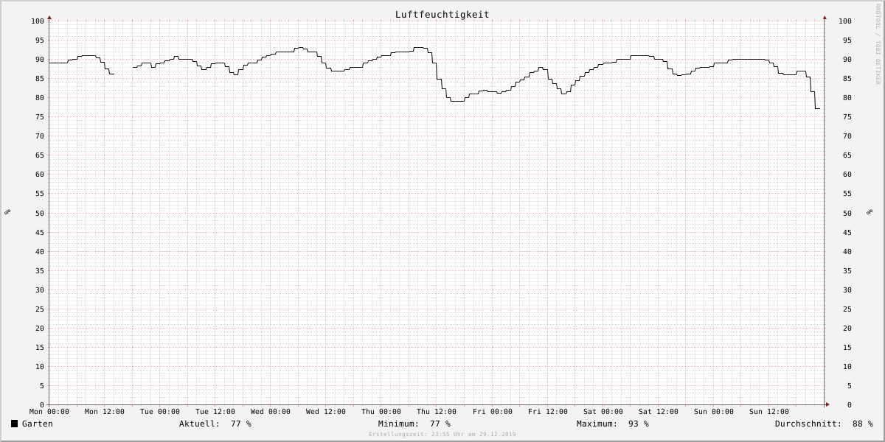Click the Mon 00:00 axis label
Screen dimensions: 885x442
(x=49, y=412)
